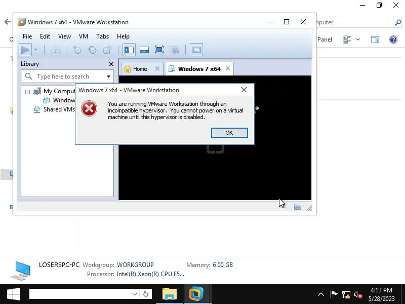
Task: Open File Explorer from the taskbar
Action: 170,294
